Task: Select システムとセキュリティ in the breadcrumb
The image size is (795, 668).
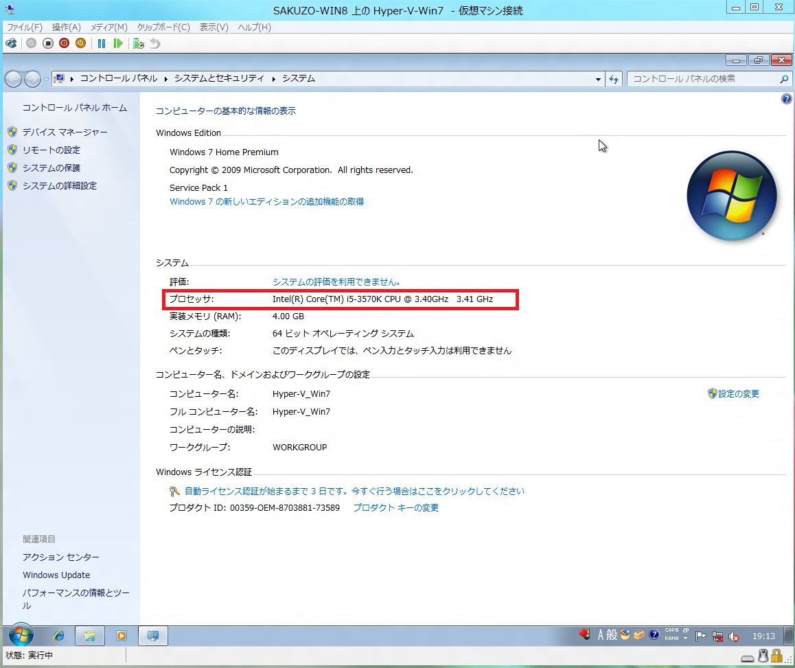Action: (219, 79)
